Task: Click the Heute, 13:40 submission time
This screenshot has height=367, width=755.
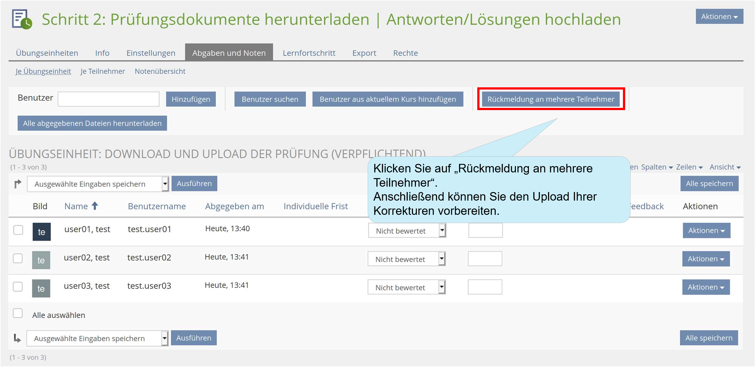Action: pyautogui.click(x=227, y=228)
